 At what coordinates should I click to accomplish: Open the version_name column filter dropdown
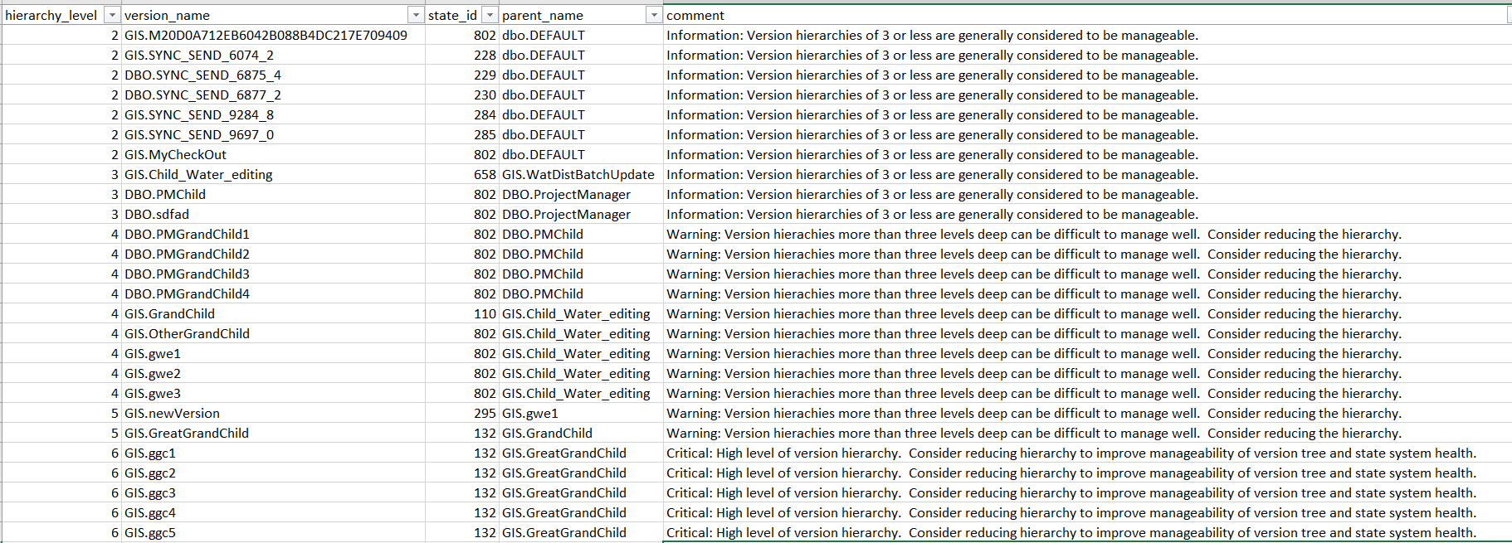click(416, 15)
